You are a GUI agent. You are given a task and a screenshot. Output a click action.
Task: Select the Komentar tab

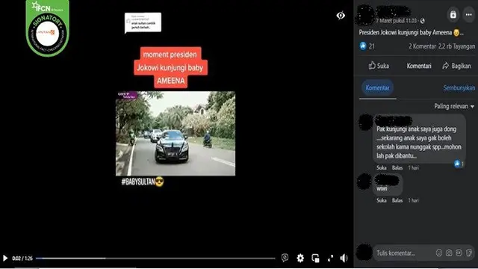pos(377,88)
